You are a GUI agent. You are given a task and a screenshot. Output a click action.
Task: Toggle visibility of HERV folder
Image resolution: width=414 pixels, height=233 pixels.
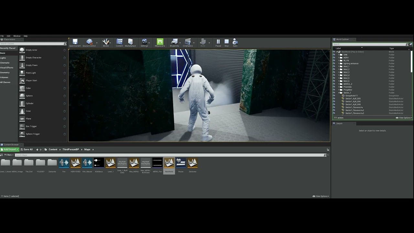pyautogui.click(x=334, y=58)
